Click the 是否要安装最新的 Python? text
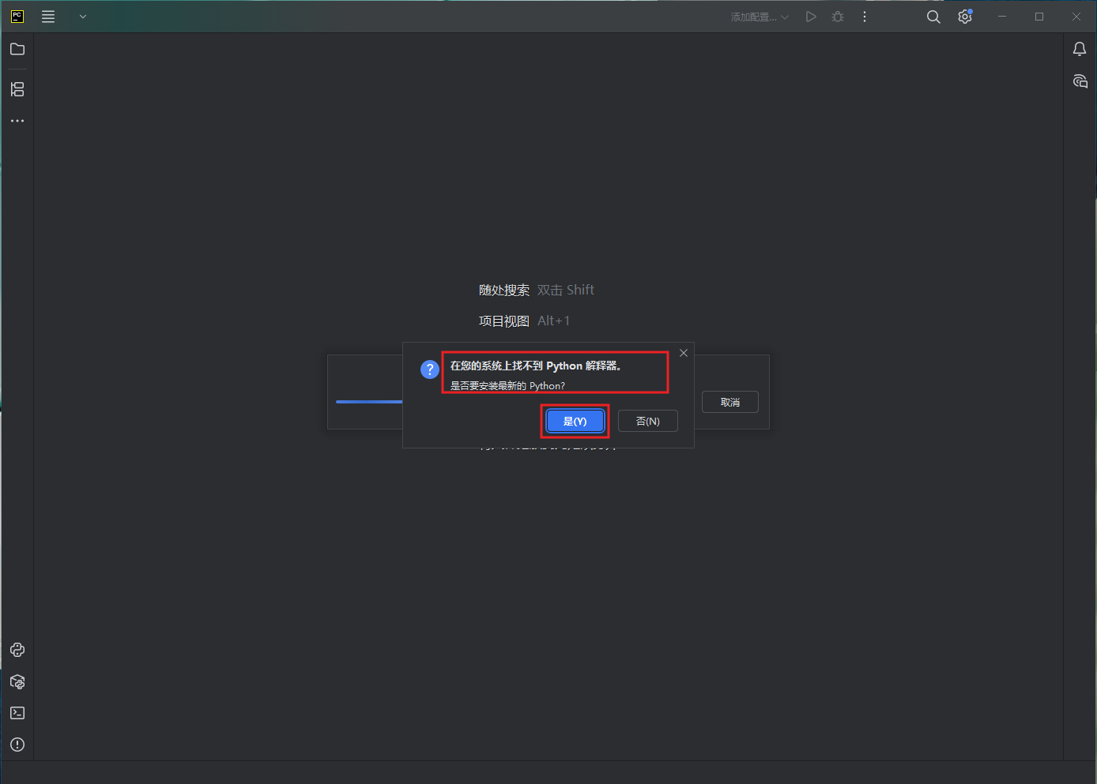1097x784 pixels. [507, 386]
